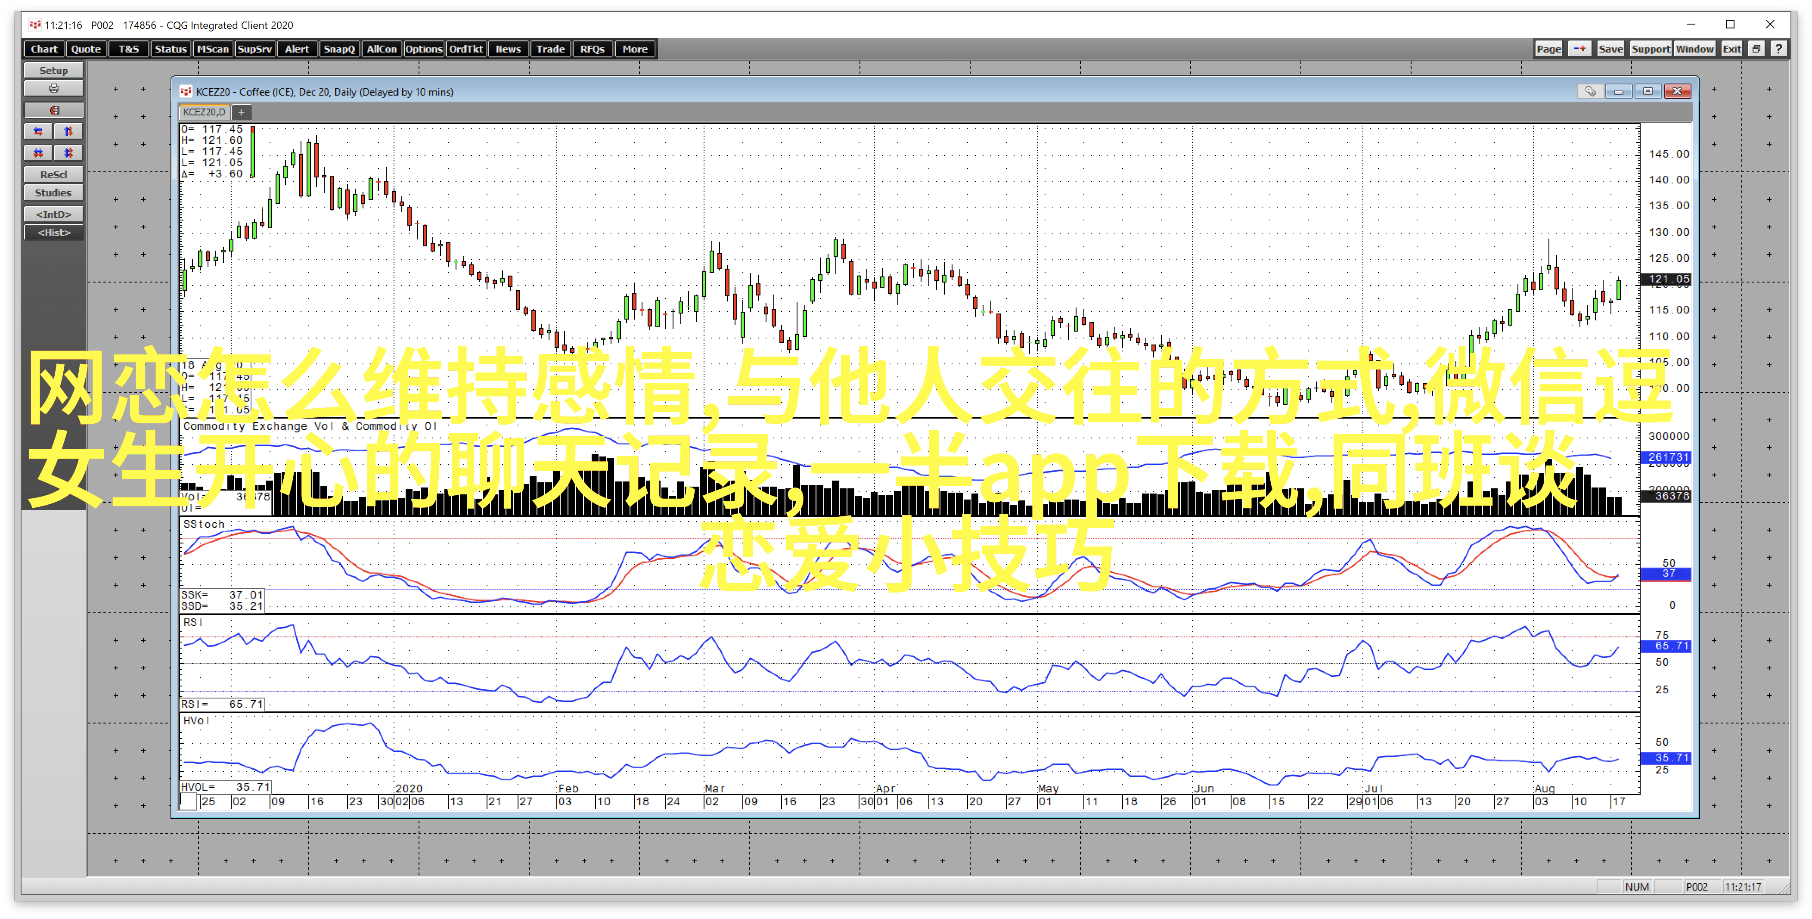The image size is (1812, 919).
Task: Click the ReScl rescale button
Action: tap(53, 174)
